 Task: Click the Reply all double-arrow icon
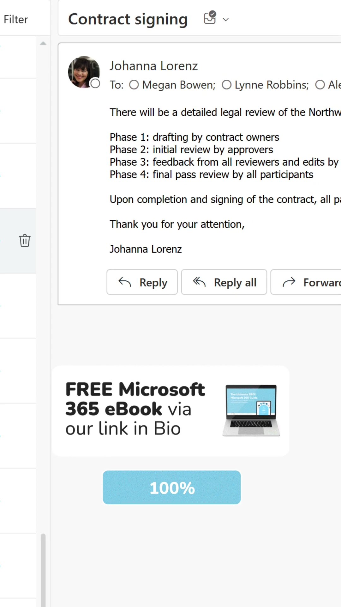[199, 282]
